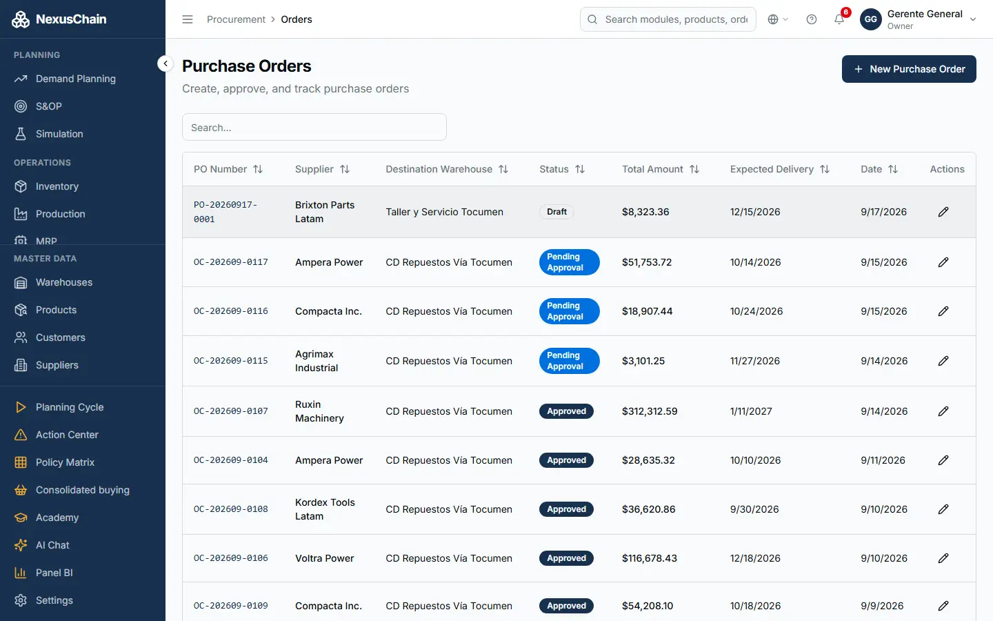Click the GG user avatar
Screen dimensions: 993x621
[x=871, y=19]
